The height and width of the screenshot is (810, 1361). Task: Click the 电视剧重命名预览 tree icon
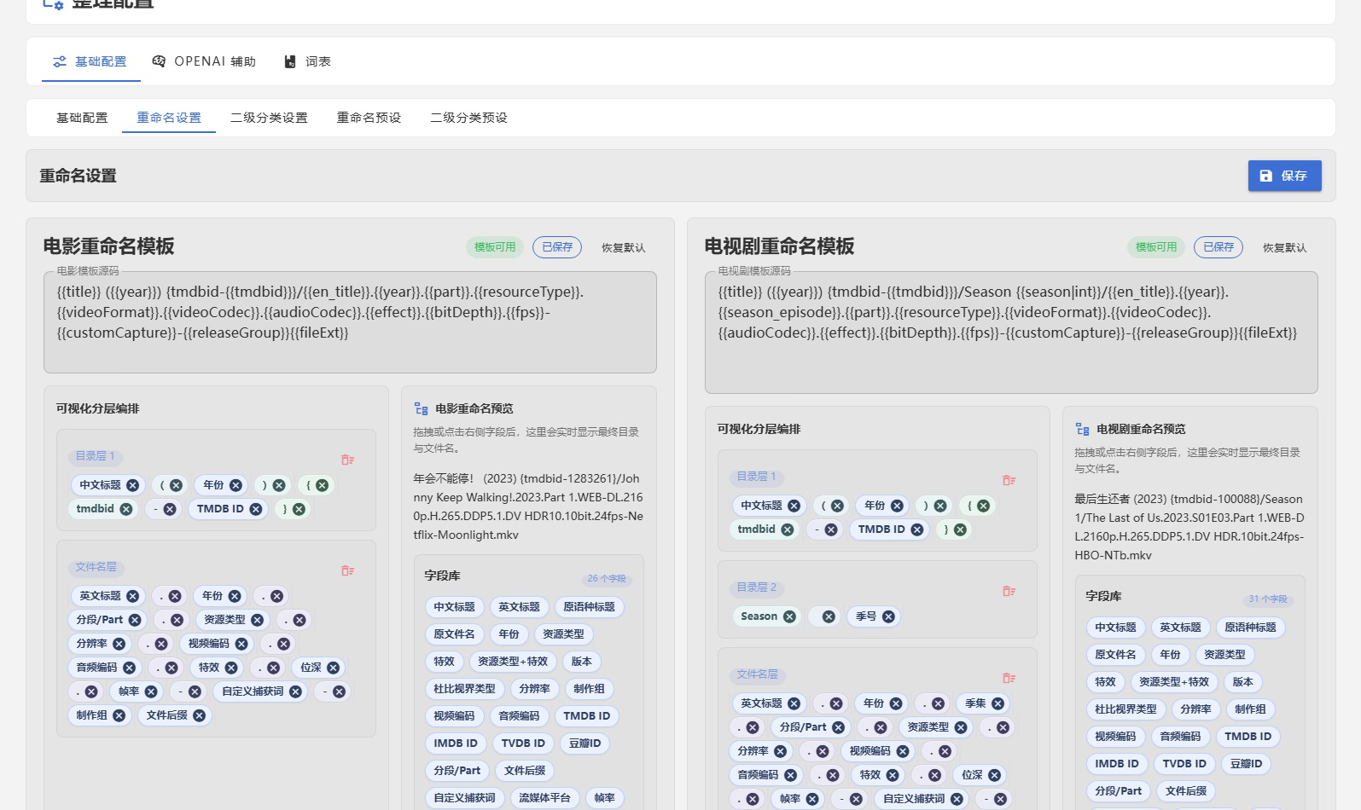1082,430
